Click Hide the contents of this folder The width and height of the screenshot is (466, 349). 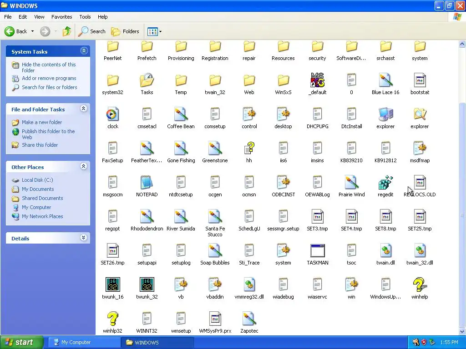pyautogui.click(x=49, y=67)
